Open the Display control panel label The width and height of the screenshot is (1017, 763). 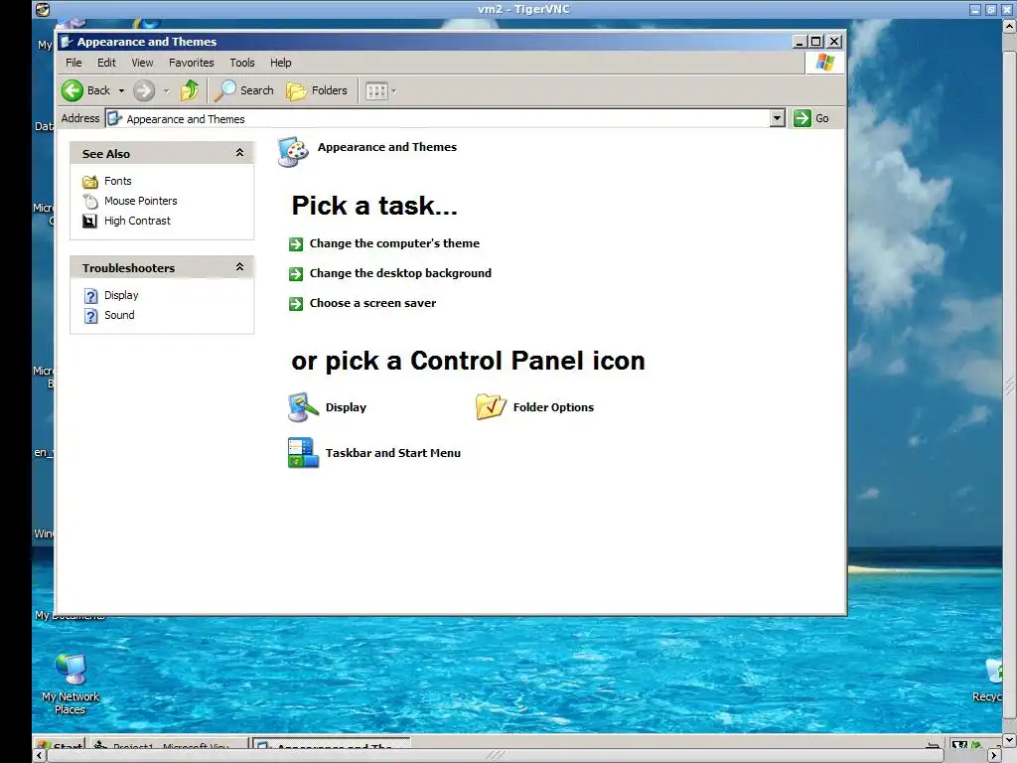[346, 407]
